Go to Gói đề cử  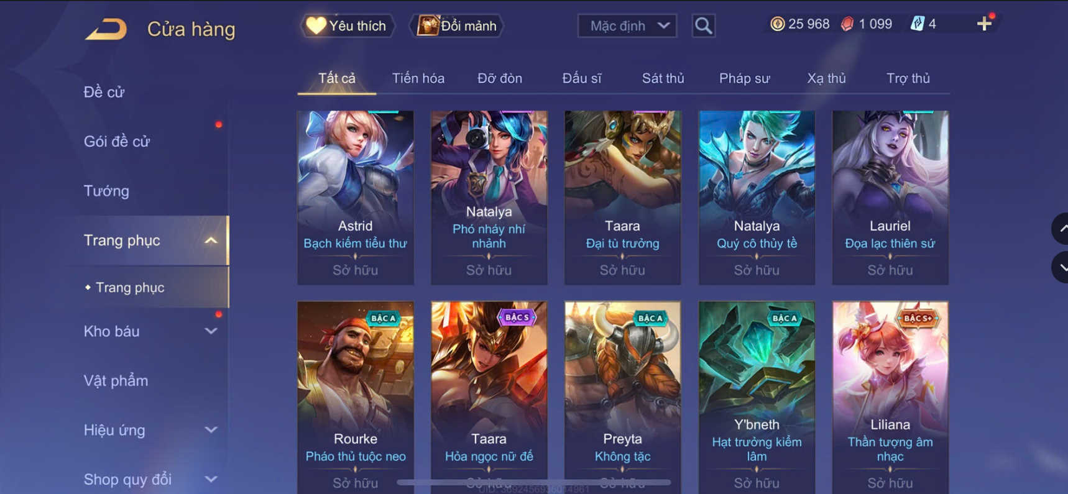pos(117,141)
